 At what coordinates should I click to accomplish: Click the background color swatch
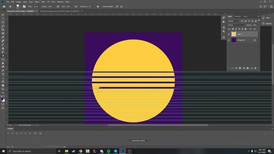point(4,101)
